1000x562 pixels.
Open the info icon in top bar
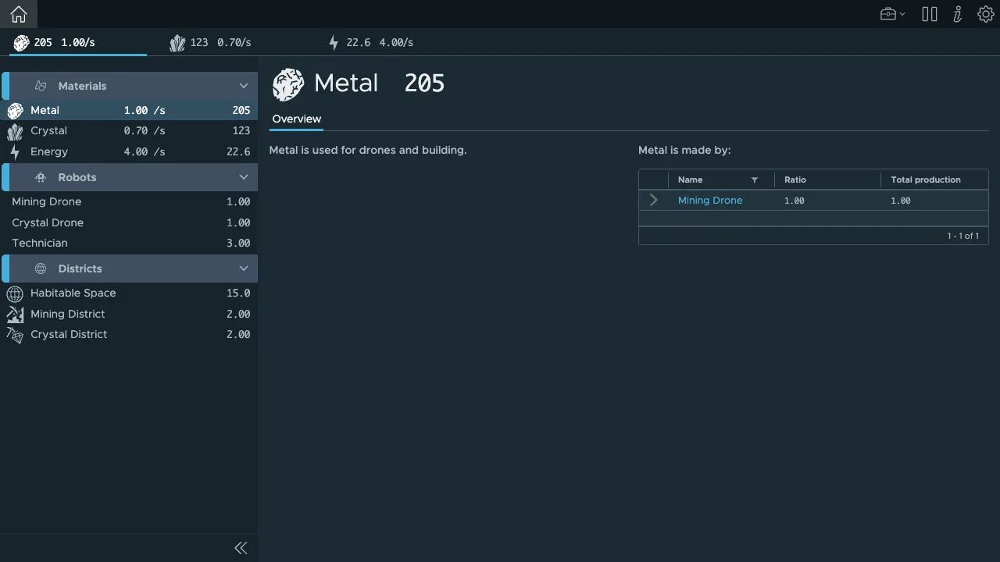(x=958, y=14)
